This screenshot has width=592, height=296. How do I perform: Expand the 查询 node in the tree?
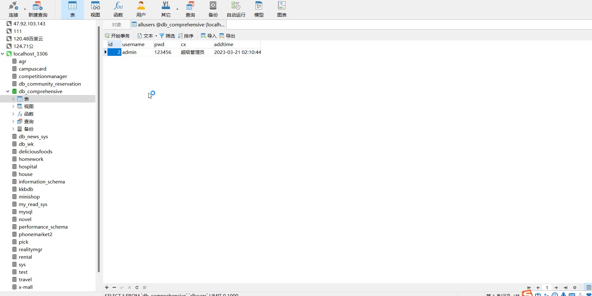[x=13, y=121]
